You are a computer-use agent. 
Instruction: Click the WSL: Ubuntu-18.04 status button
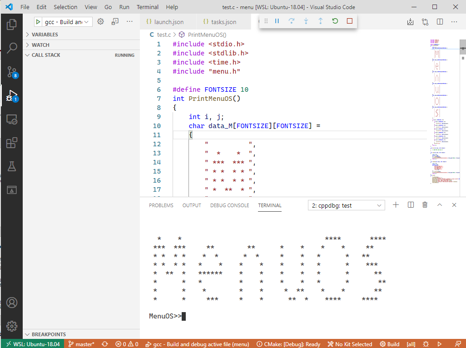tap(33, 344)
